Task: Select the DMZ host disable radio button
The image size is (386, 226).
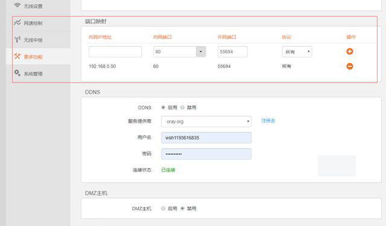Action: (x=182, y=208)
